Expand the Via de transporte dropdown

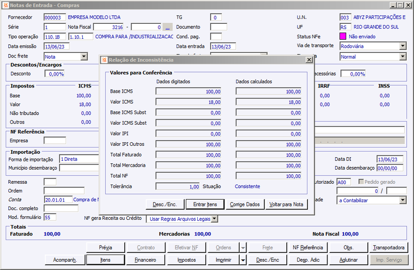(403, 46)
